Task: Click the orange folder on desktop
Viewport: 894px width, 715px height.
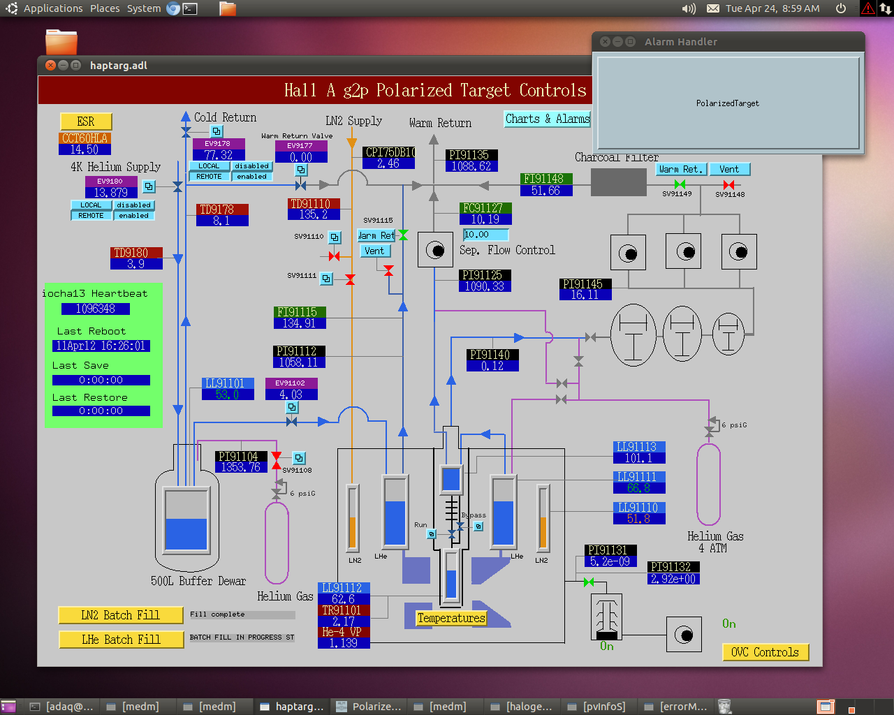Action: click(x=61, y=42)
